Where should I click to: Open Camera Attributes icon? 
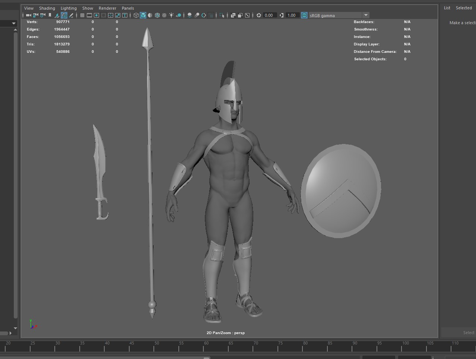[x=43, y=15]
